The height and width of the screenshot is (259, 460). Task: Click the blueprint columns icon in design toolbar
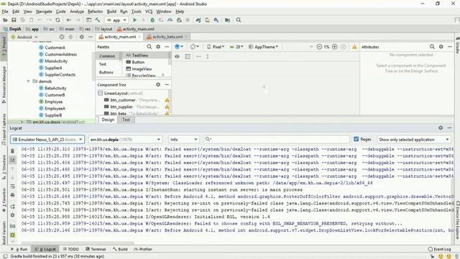pos(188,56)
